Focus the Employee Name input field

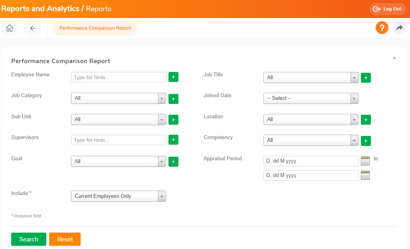coord(119,77)
